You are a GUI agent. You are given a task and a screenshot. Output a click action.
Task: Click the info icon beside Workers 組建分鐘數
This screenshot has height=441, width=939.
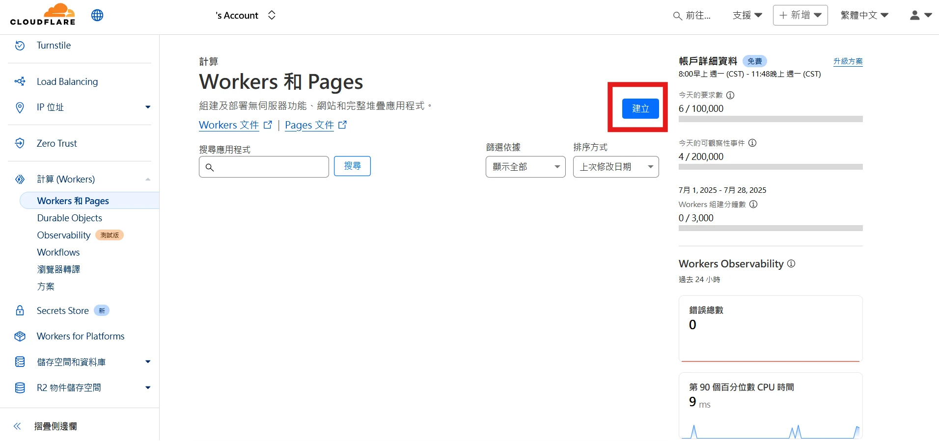point(753,204)
